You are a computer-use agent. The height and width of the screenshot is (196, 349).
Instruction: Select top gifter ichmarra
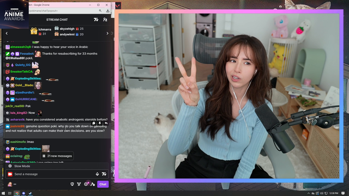click(45, 29)
